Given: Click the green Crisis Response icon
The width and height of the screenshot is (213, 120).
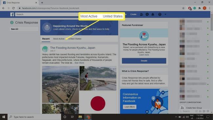Looking at the screenshot, I should (12, 22).
